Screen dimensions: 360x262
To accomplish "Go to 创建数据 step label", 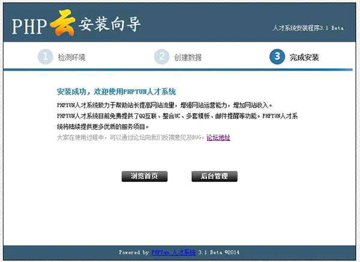I will coord(188,57).
